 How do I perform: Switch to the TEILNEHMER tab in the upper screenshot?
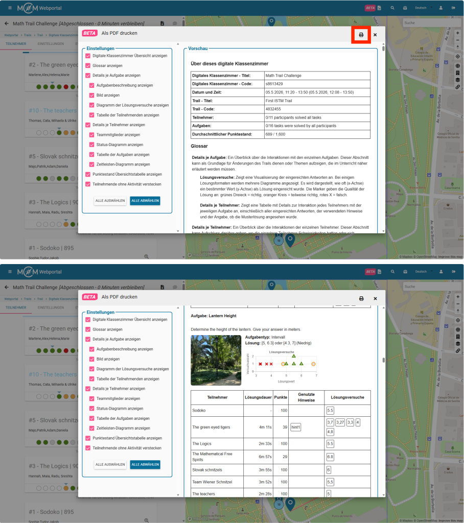coord(16,44)
